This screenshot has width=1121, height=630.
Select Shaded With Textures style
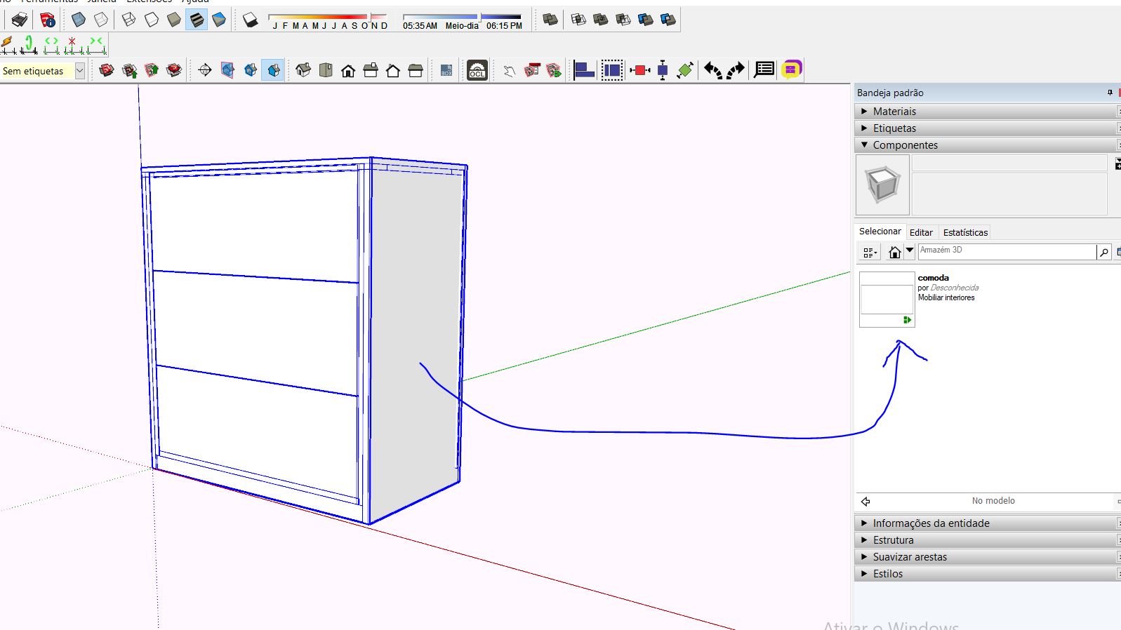tap(197, 20)
